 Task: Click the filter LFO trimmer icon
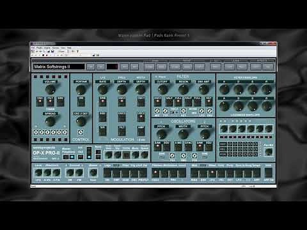coord(201,111)
